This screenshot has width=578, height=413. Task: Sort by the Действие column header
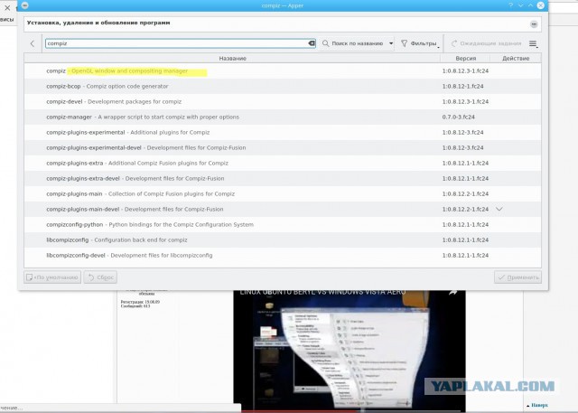516,58
